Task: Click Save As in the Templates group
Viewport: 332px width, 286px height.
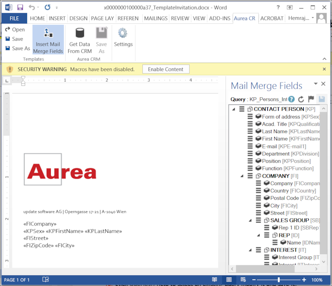Action: 18,48
